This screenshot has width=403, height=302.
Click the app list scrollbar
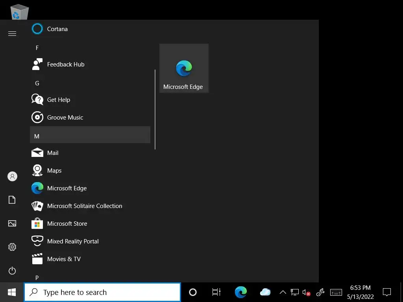pos(155,109)
